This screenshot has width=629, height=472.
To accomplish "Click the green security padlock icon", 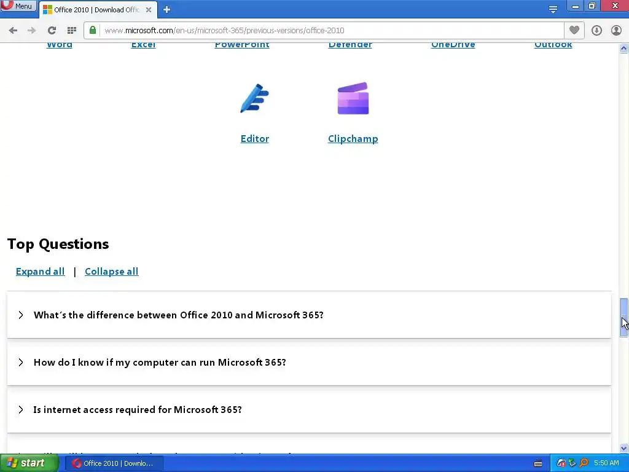I will point(93,30).
